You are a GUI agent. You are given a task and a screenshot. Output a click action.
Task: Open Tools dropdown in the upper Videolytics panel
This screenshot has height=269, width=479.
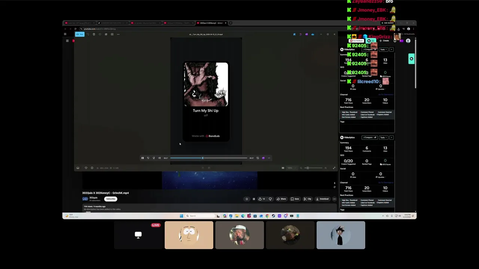[383, 49]
